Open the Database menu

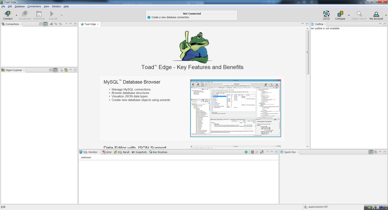point(20,6)
